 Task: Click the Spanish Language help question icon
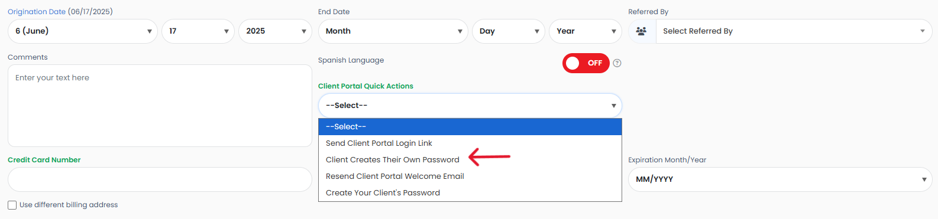(617, 63)
